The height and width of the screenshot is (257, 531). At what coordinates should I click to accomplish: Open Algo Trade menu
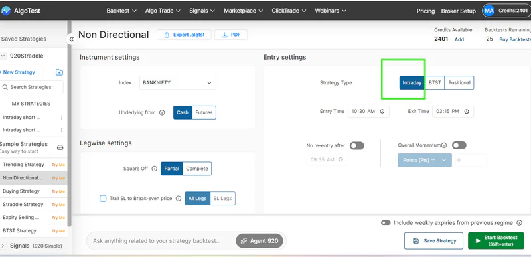(x=163, y=11)
